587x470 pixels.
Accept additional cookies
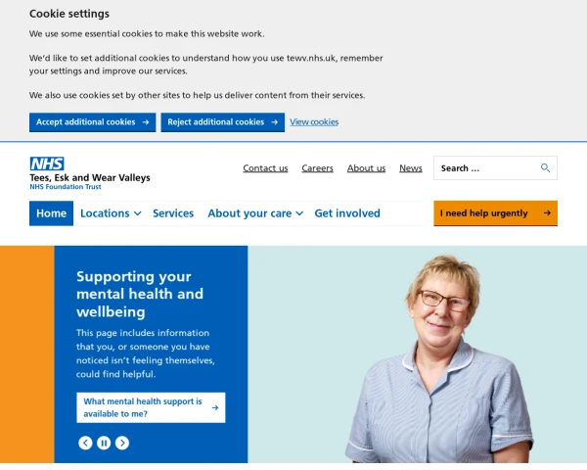93,122
